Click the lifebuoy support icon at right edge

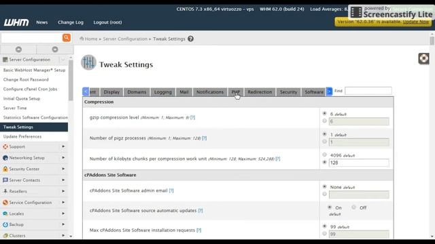click(423, 59)
